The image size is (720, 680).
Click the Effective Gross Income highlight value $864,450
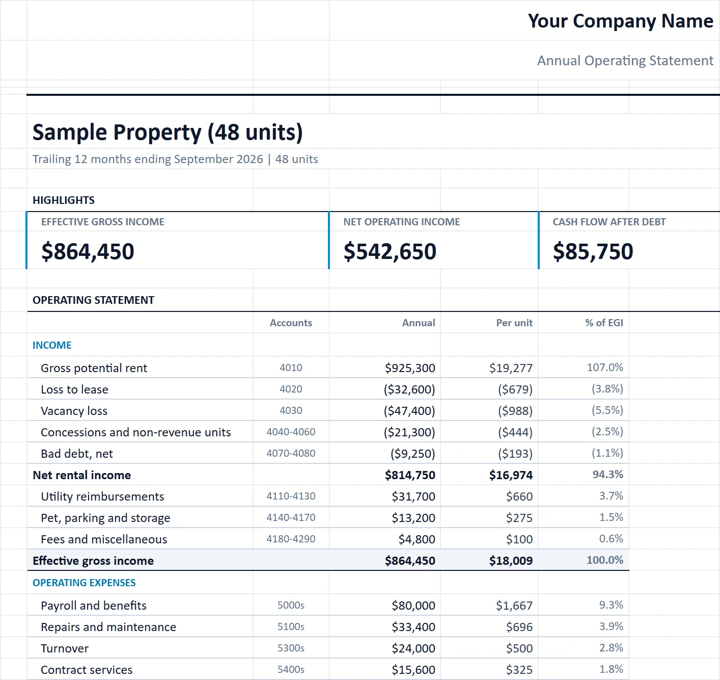pyautogui.click(x=88, y=251)
